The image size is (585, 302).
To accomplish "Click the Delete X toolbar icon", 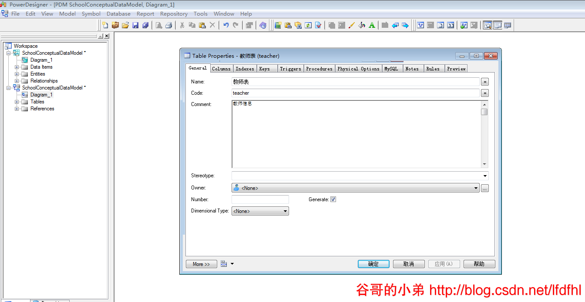I will tap(212, 25).
